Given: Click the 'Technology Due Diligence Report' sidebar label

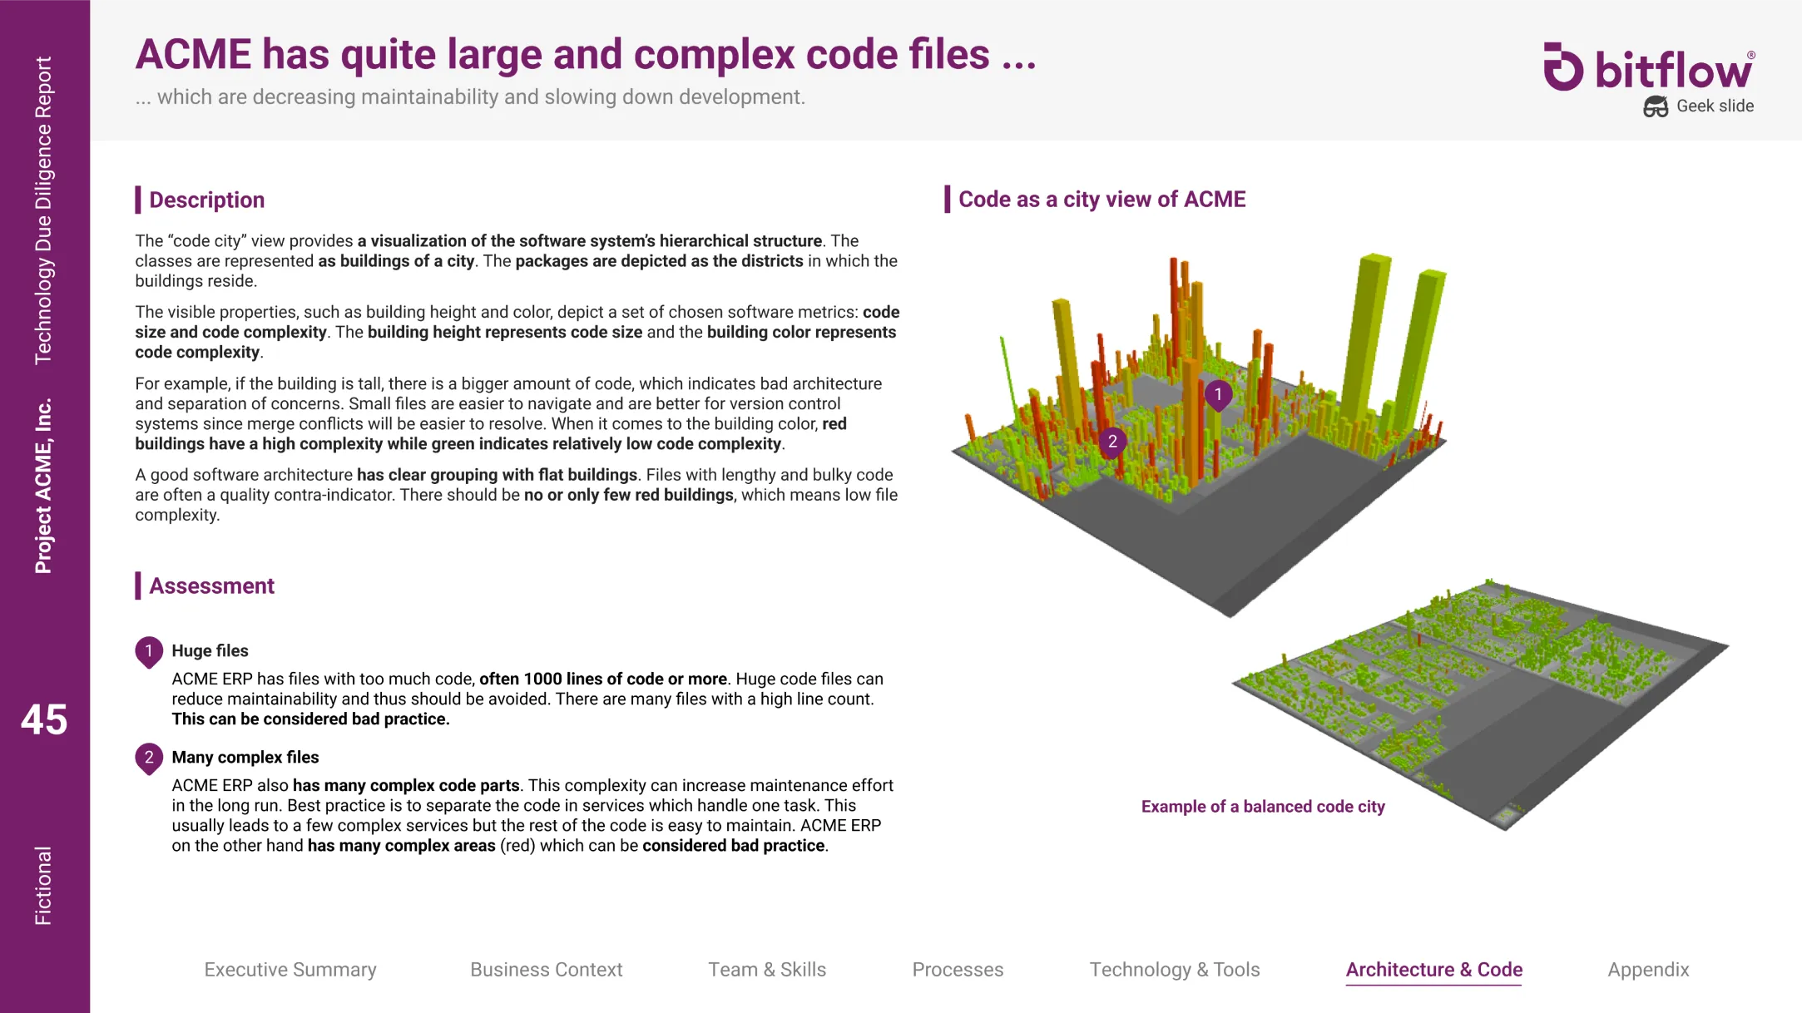Looking at the screenshot, I should [x=43, y=210].
